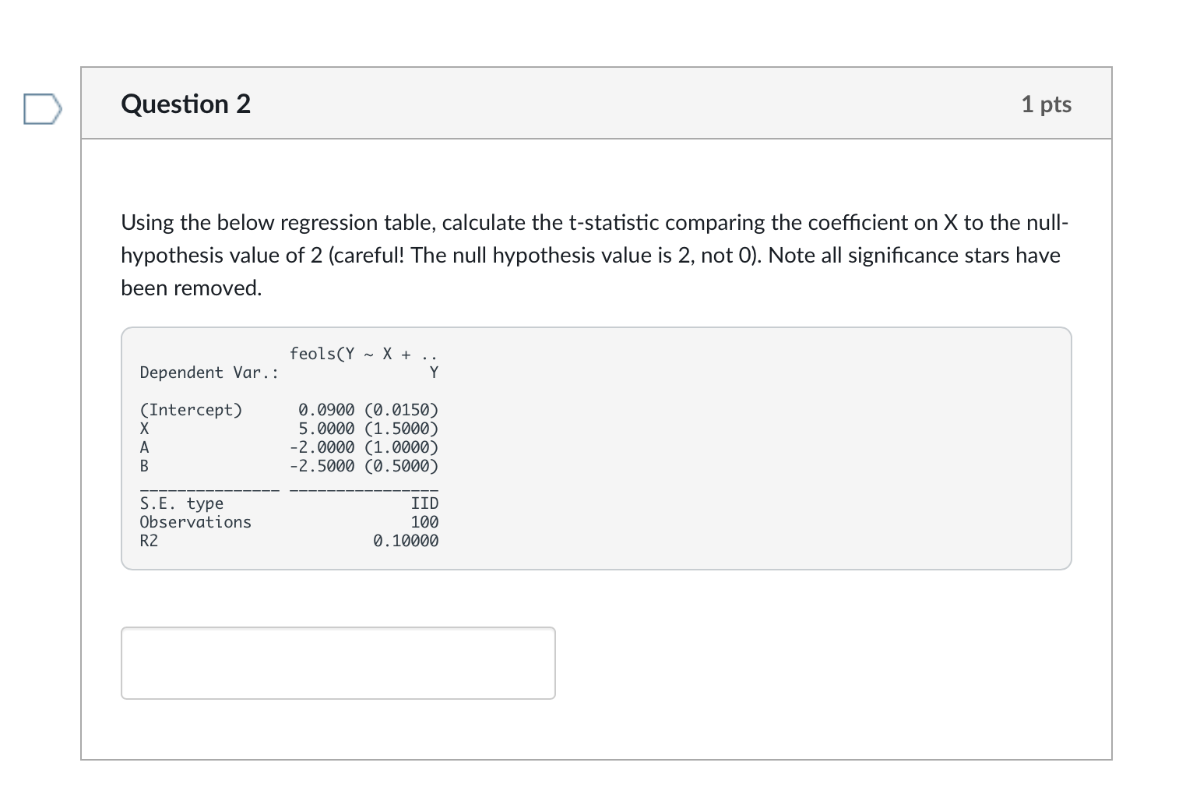Click the S.E. type IID line

(288, 503)
